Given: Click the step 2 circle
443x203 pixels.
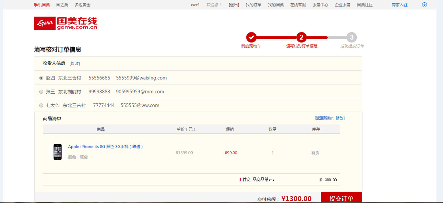Looking at the screenshot, I should (x=302, y=37).
